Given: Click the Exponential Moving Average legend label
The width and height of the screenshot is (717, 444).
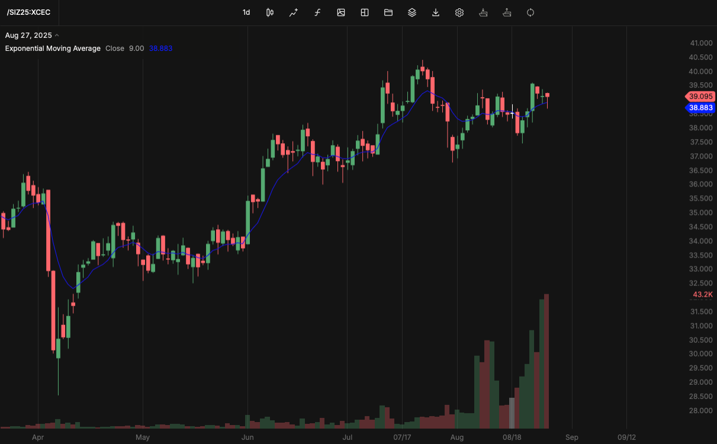Looking at the screenshot, I should click(52, 48).
